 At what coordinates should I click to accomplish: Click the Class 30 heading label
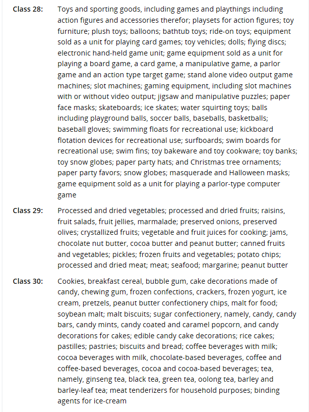28,281
